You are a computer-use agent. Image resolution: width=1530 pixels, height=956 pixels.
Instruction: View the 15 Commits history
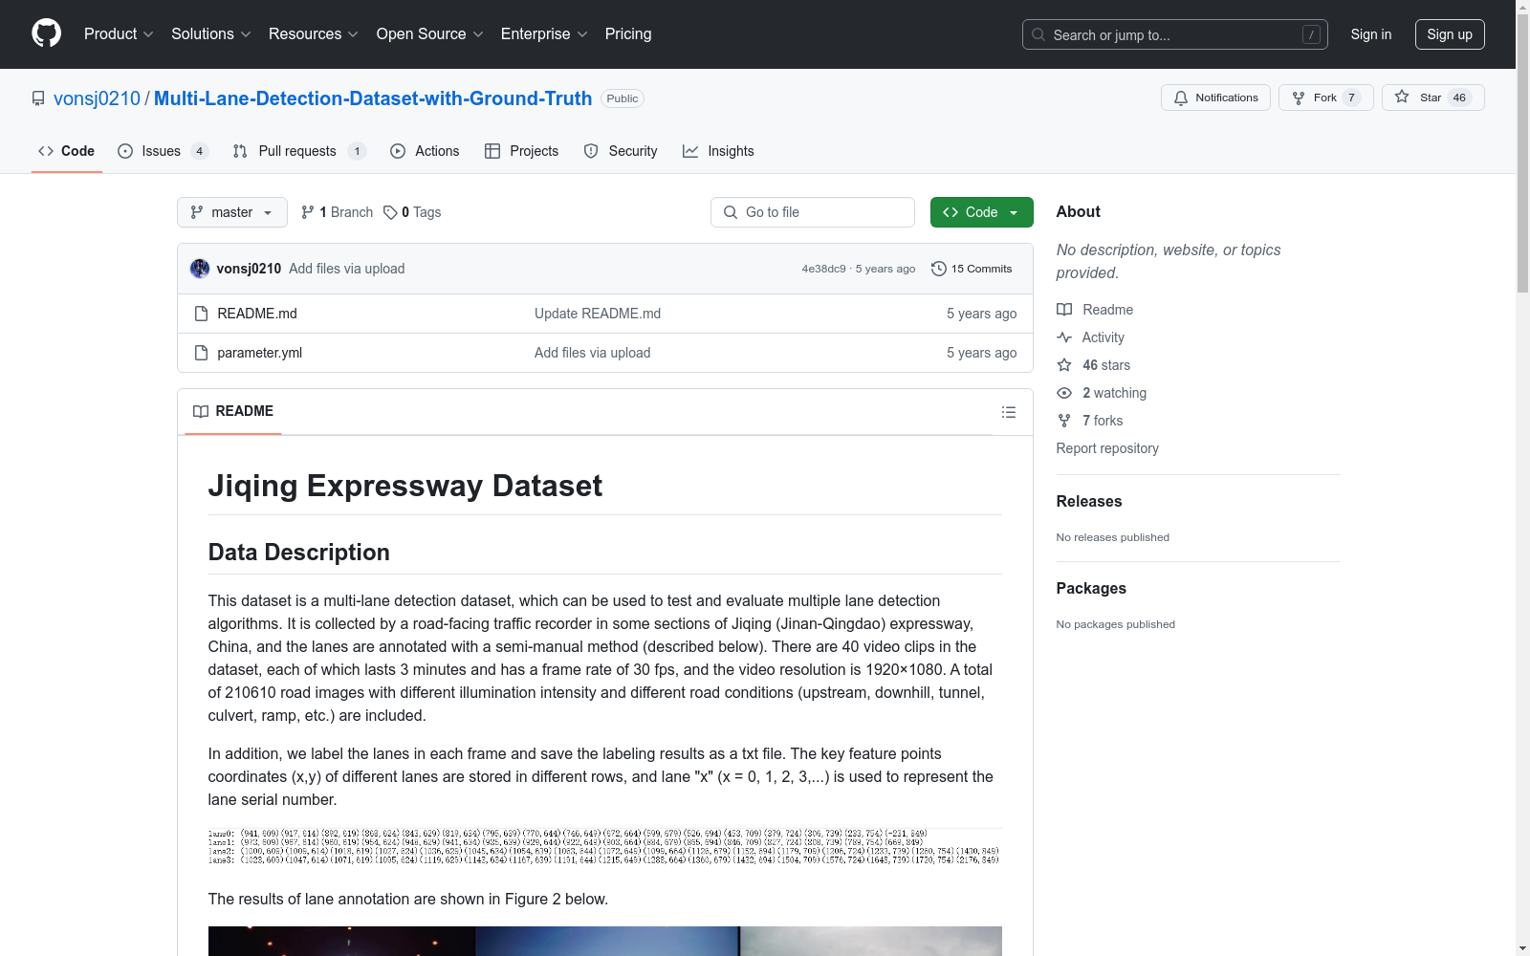[972, 269]
